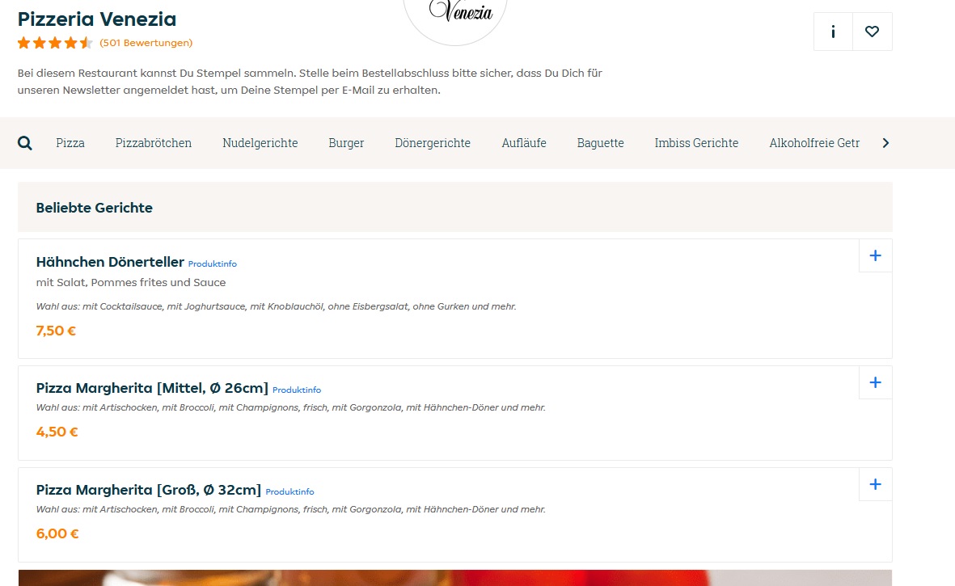Switch to the Aufläufe category
Viewport: 955px width, 586px height.
tap(524, 143)
